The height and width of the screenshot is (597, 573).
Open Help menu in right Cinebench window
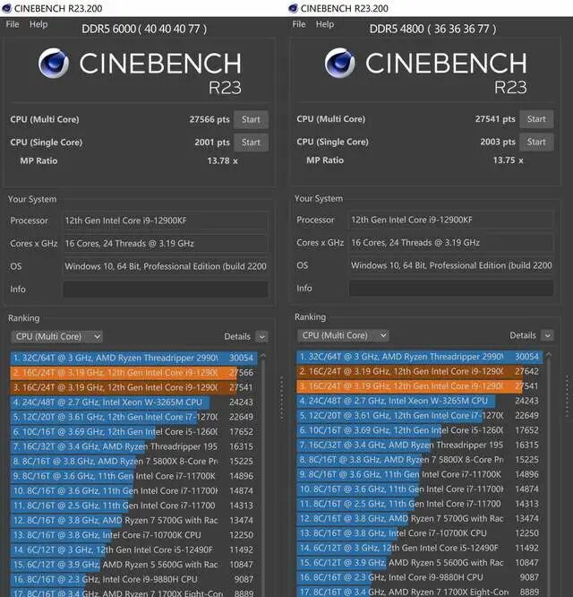click(325, 24)
